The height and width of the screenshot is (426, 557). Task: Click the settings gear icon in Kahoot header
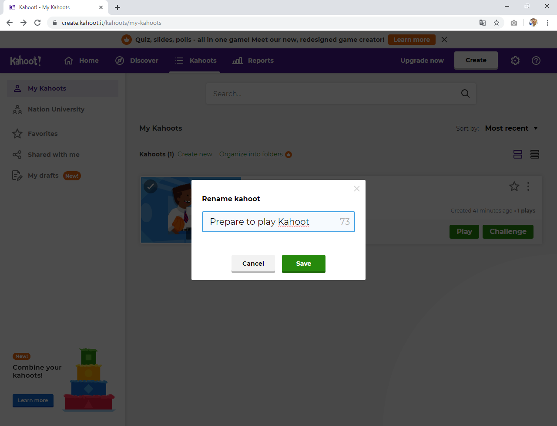point(515,61)
